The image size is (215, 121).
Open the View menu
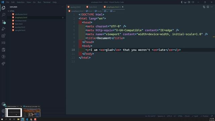pos(29,2)
